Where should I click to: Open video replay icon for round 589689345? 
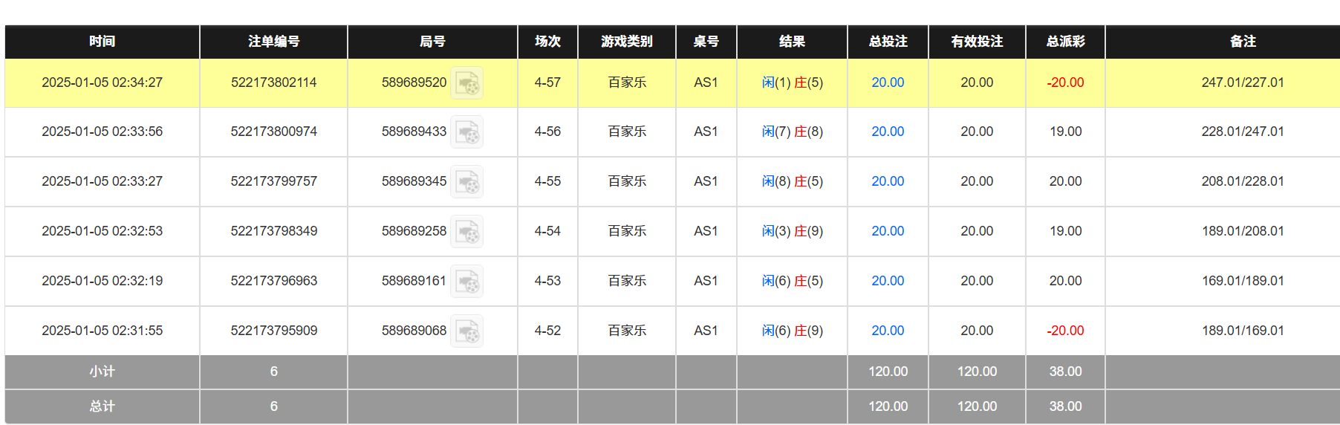(467, 182)
